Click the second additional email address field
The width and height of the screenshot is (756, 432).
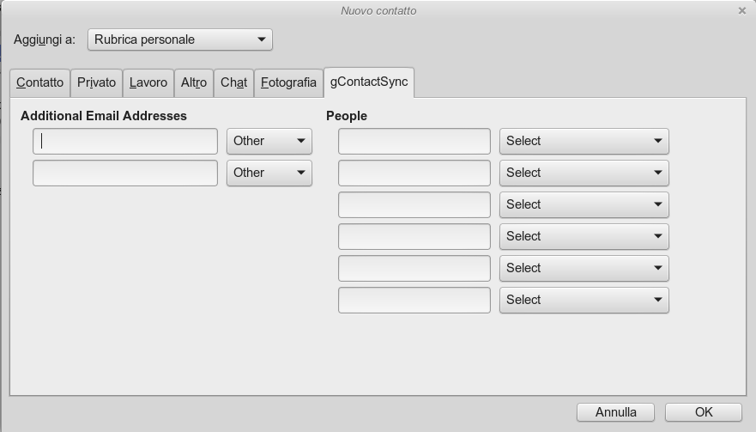pos(125,173)
